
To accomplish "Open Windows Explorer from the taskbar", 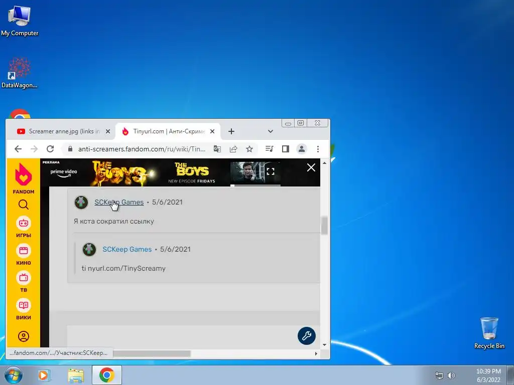I will click(75, 375).
